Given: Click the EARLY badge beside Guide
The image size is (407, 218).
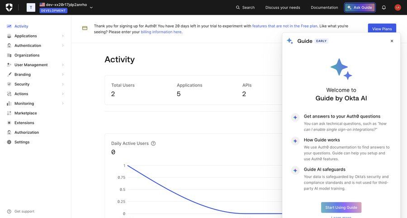Looking at the screenshot, I should (322, 41).
